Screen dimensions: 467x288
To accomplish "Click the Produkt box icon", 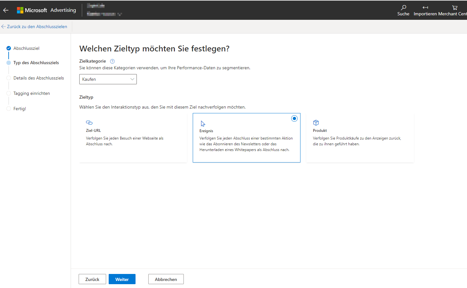I will 316,123.
